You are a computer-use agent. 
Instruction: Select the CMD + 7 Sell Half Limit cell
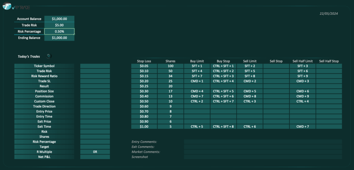[x=302, y=127]
